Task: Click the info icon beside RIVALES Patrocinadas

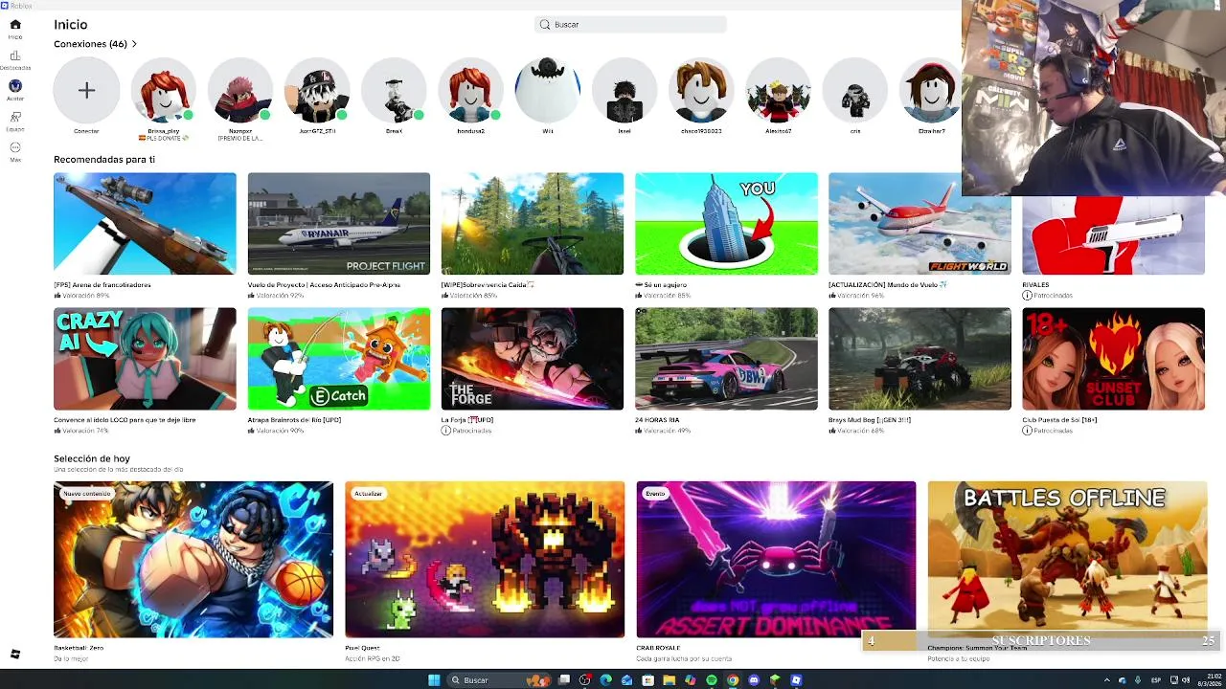Action: coord(1027,296)
